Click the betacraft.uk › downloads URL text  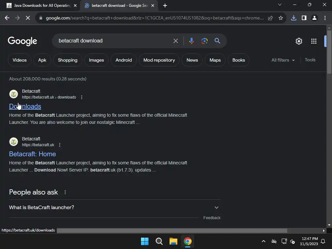coord(49,97)
